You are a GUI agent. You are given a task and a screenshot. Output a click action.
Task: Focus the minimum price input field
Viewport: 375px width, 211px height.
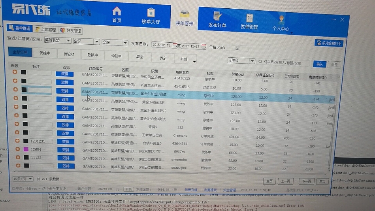(230, 48)
